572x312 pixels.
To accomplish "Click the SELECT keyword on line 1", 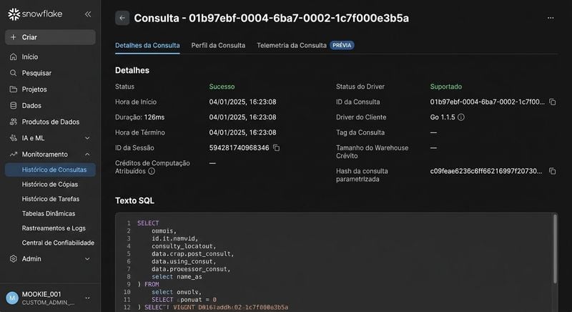I will click(148, 223).
